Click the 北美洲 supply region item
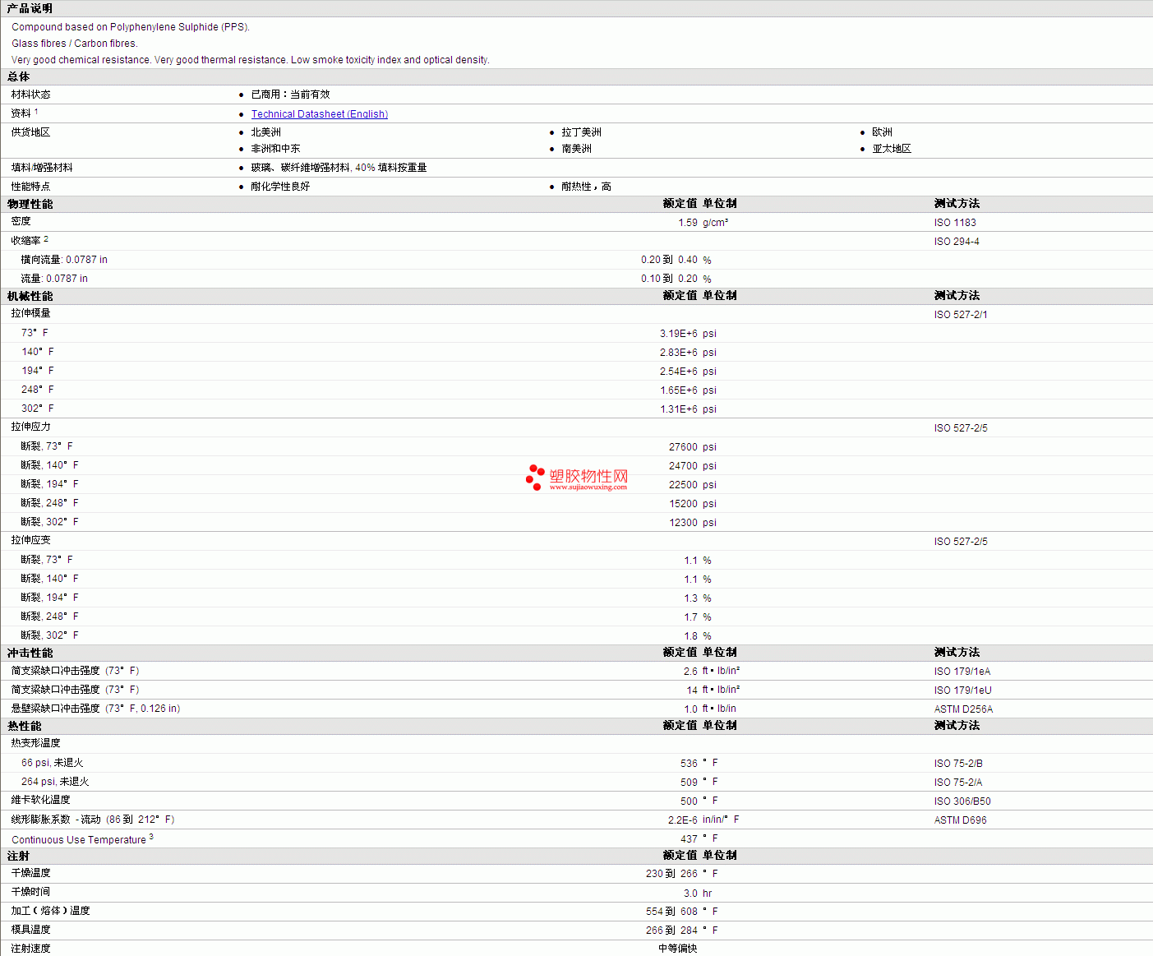This screenshot has height=956, width=1153. click(x=265, y=132)
